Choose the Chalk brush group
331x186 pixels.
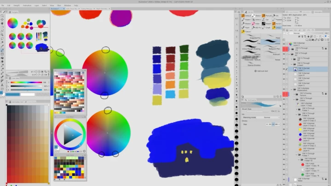coord(267,28)
